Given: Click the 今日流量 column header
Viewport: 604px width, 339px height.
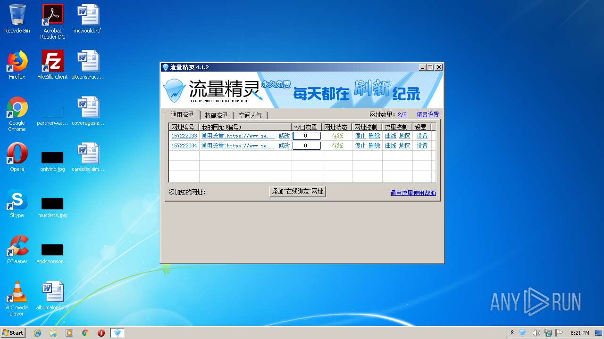Looking at the screenshot, I should click(307, 127).
